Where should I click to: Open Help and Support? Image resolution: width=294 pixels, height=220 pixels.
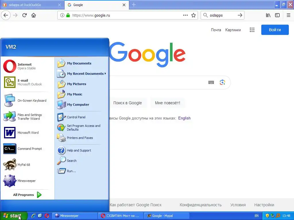coord(82,150)
